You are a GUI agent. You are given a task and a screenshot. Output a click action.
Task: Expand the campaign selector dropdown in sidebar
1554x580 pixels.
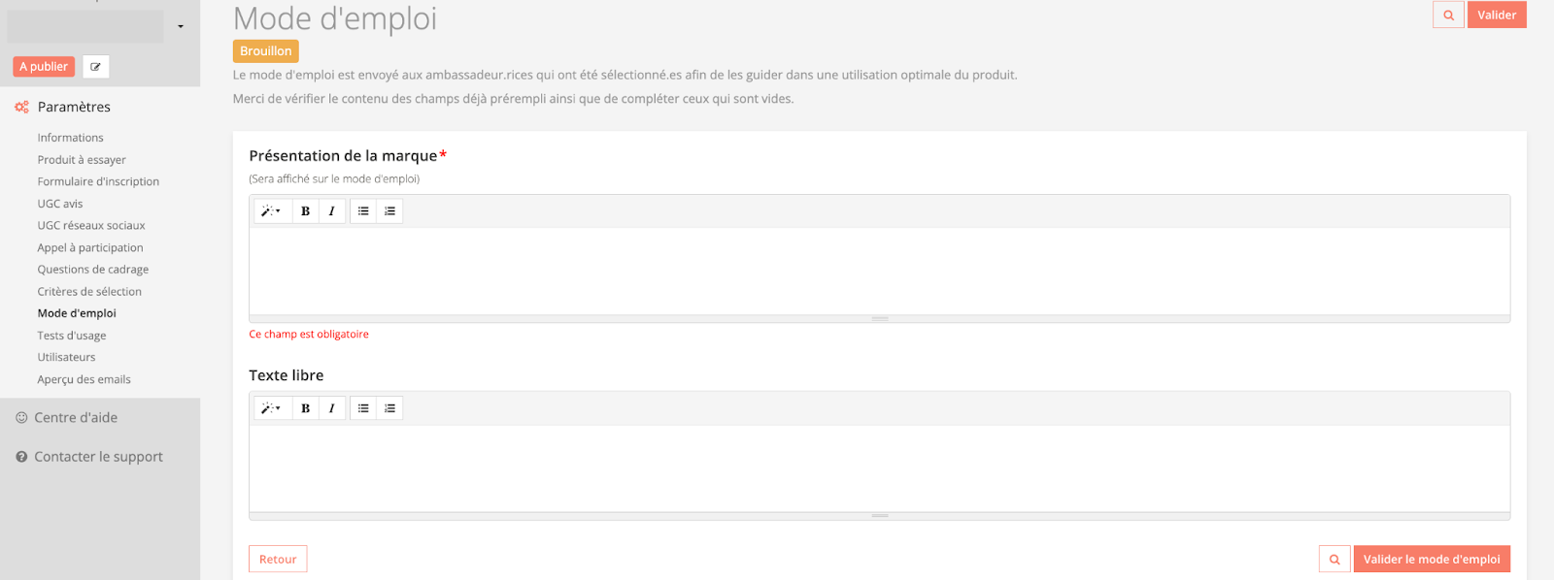(x=181, y=26)
